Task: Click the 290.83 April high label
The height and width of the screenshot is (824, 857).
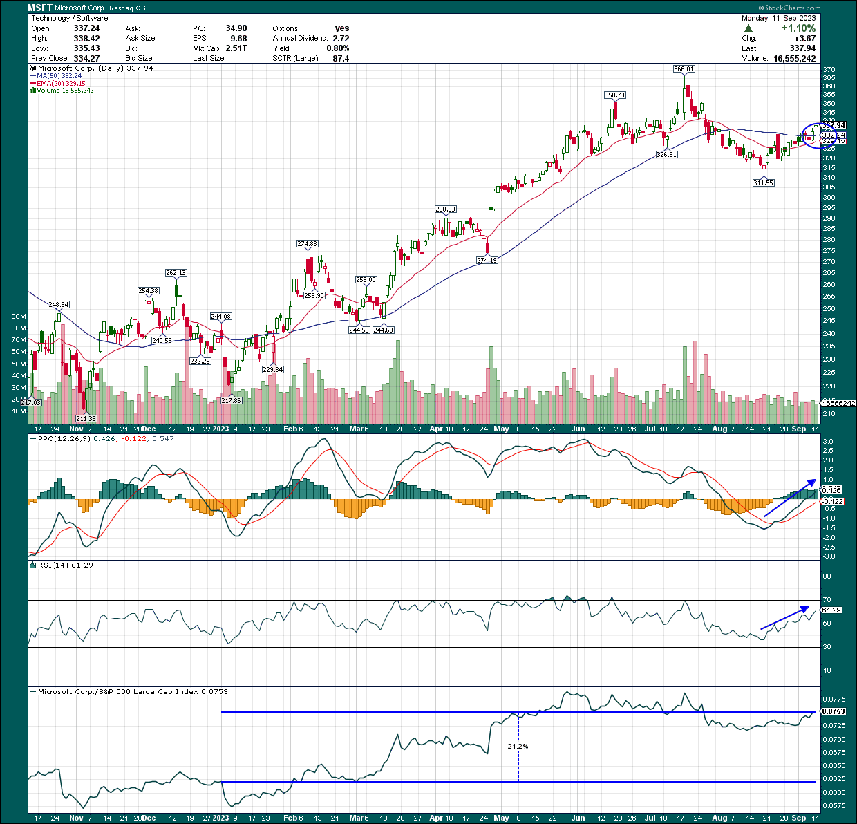Action: 445,209
